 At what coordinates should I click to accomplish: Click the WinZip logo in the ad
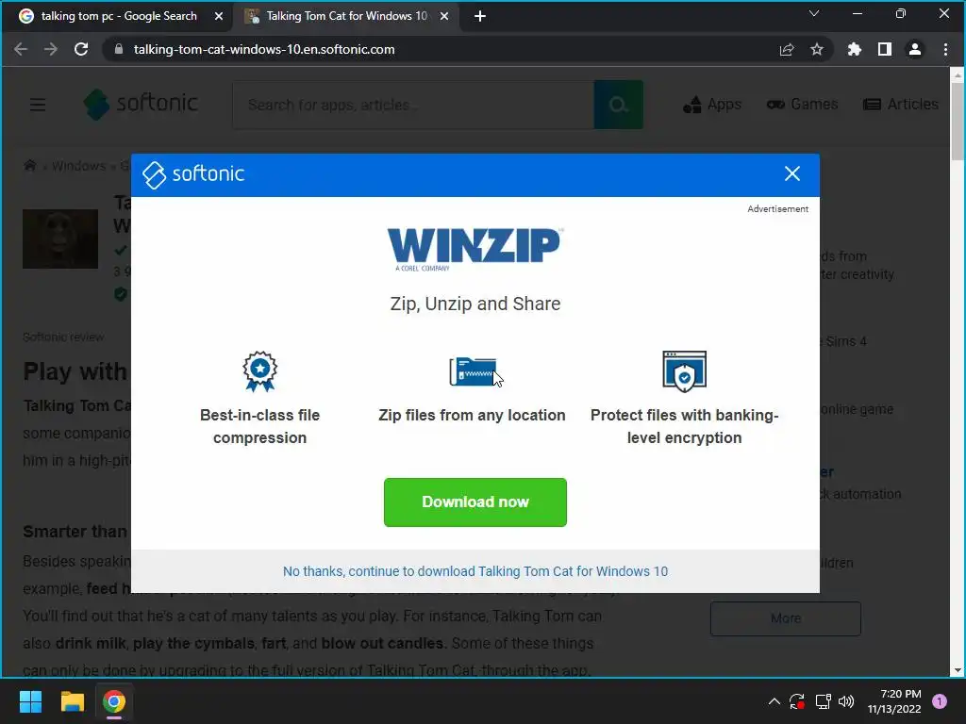[x=475, y=249]
